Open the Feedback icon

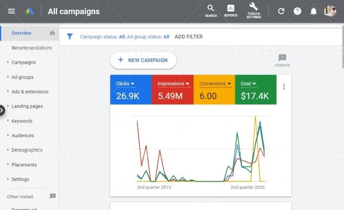click(282, 59)
